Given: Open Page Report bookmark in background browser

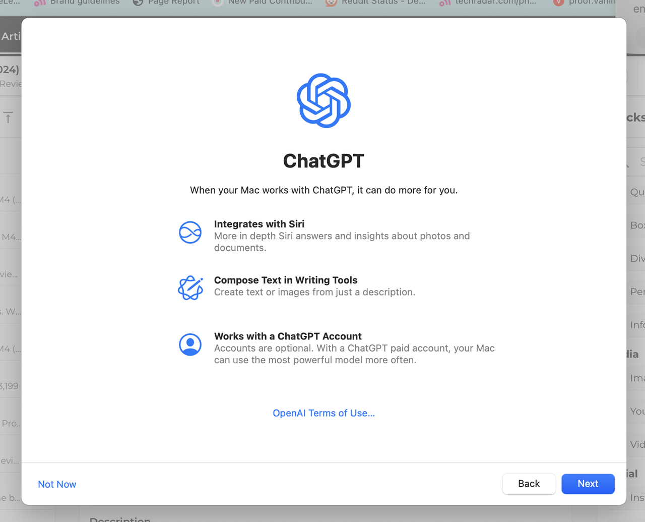Looking at the screenshot, I should tap(167, 3).
